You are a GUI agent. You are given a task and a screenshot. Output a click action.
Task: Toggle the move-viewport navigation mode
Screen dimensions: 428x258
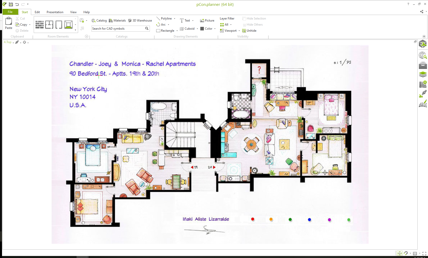(x=400, y=253)
